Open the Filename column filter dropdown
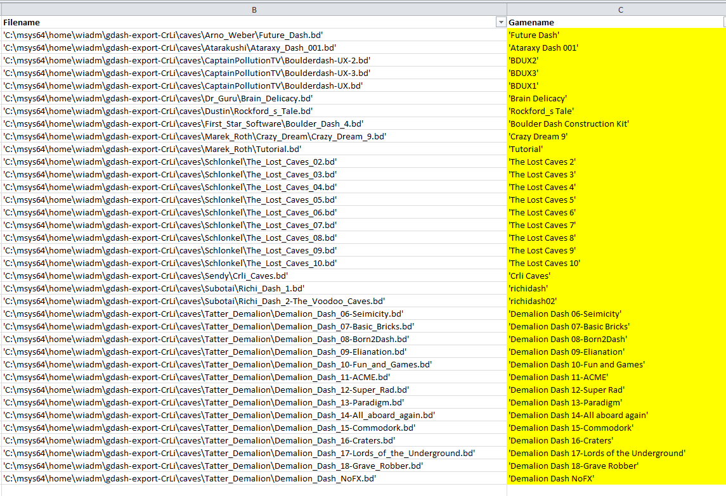 pyautogui.click(x=500, y=23)
